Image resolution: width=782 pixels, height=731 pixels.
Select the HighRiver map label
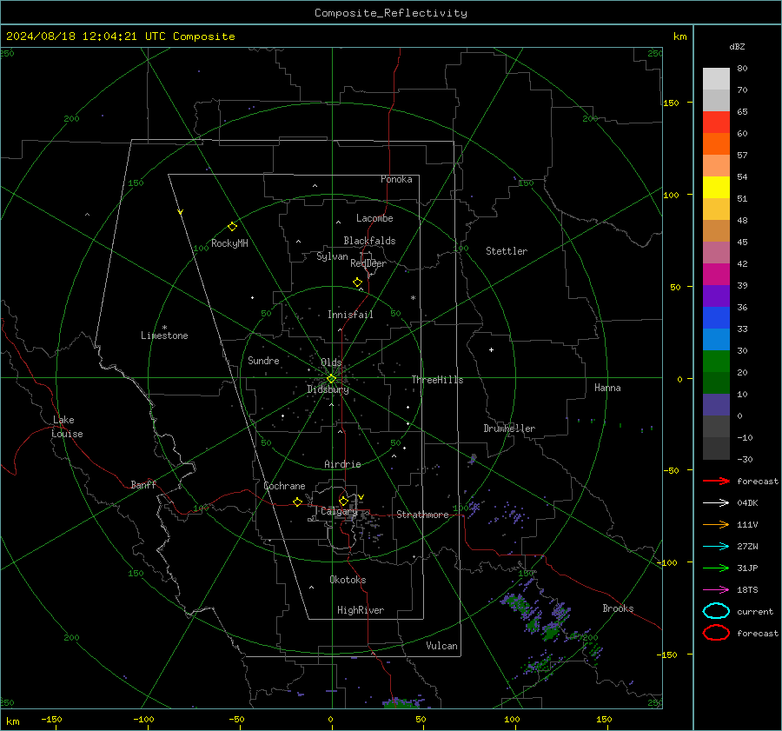coord(361,610)
